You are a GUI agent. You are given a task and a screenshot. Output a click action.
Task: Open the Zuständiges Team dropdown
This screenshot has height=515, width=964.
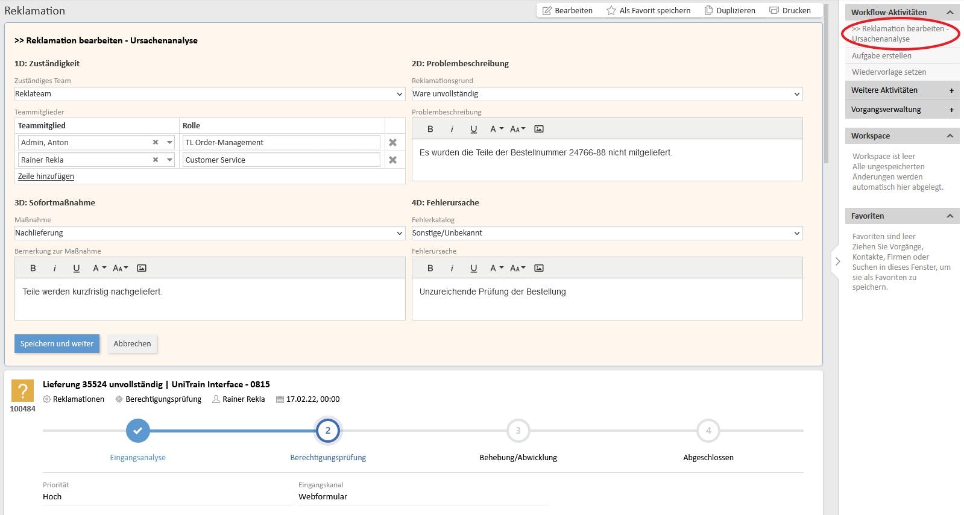399,94
